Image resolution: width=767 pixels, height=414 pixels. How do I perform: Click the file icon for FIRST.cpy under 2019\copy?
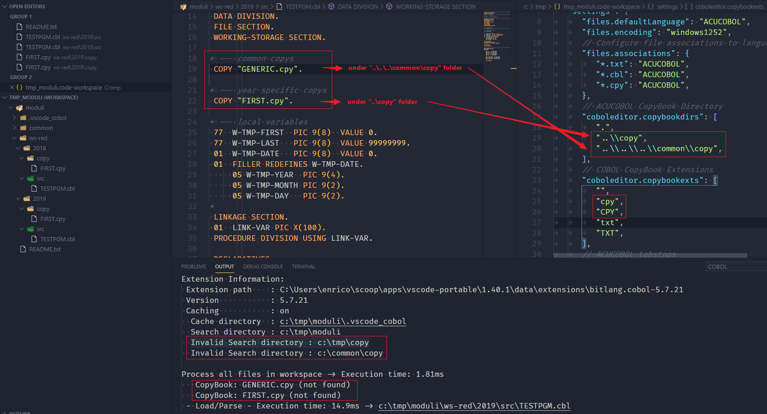point(35,219)
